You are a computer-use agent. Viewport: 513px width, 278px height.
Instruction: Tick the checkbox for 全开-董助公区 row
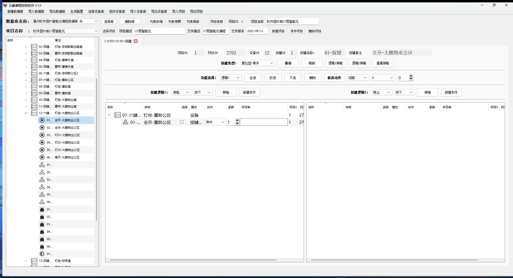coord(182,122)
